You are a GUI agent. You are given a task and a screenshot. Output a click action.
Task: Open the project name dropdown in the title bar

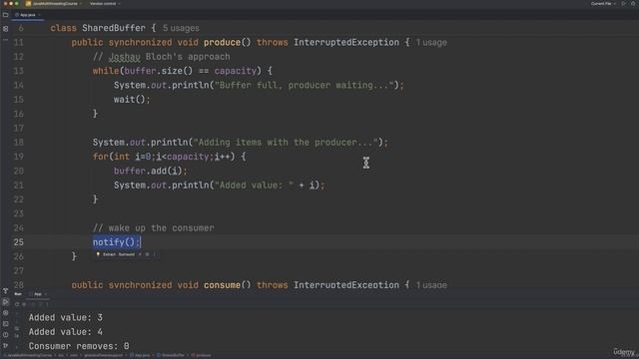pyautogui.click(x=55, y=4)
